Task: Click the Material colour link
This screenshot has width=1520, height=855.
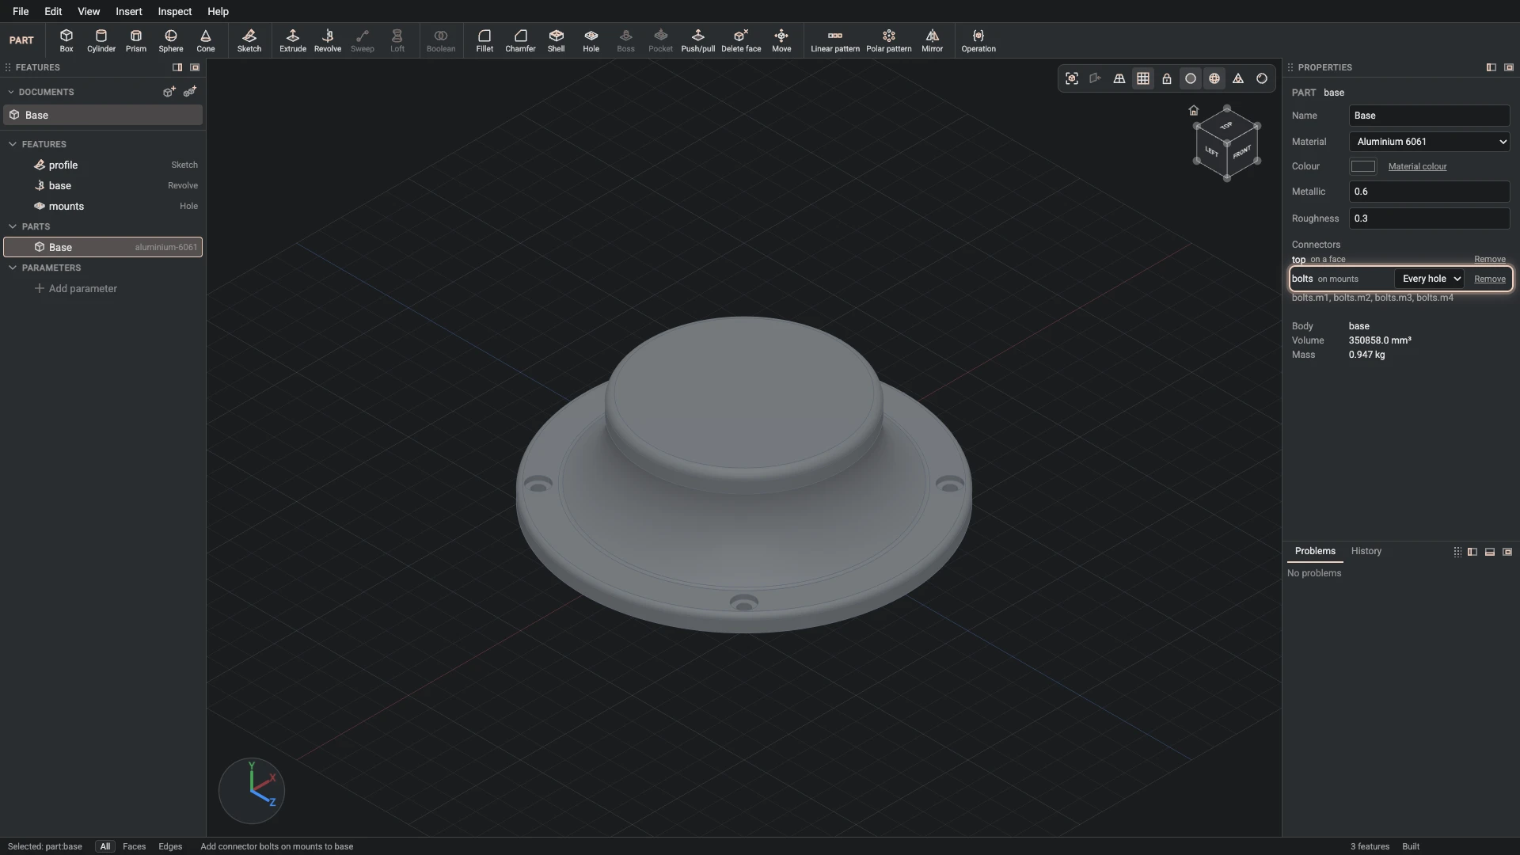Action: coord(1417,166)
